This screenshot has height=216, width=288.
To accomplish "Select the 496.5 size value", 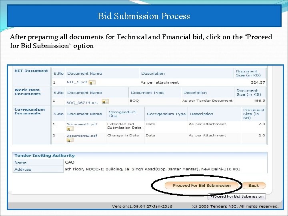I will click(259, 101).
